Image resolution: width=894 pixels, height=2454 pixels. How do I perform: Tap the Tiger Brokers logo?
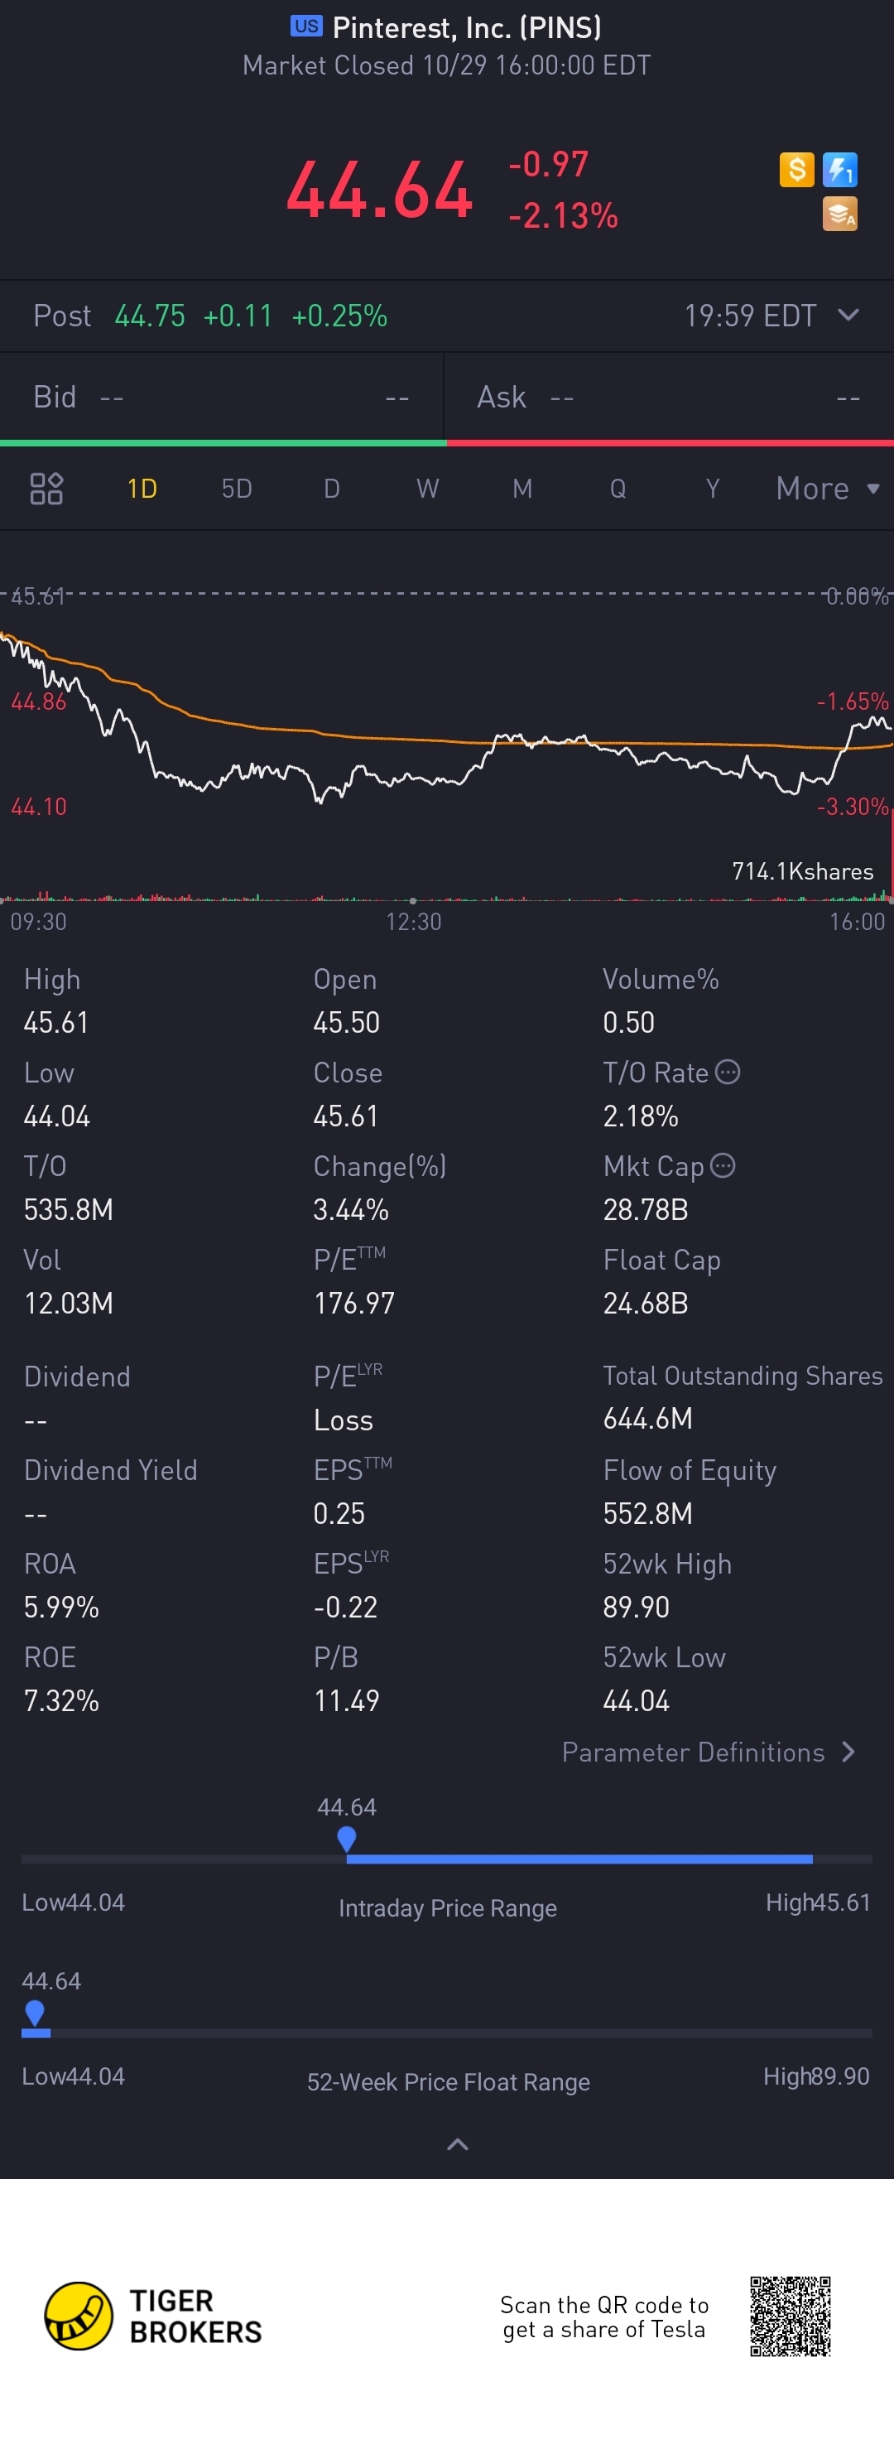pos(78,2315)
